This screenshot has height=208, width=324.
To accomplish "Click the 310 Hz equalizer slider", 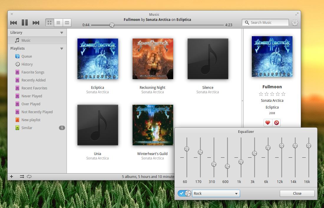I will coord(214,164).
